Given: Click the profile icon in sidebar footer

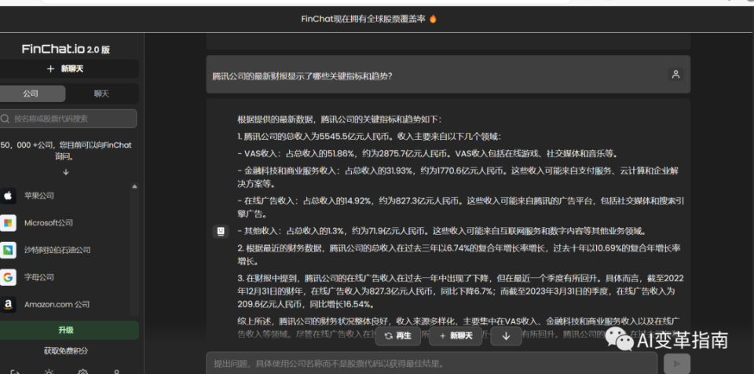Looking at the screenshot, I should pyautogui.click(x=116, y=372).
